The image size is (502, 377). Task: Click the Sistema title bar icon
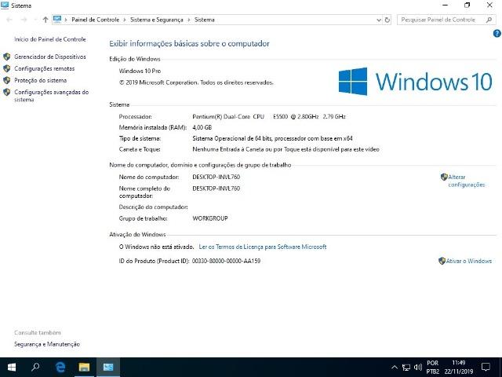5,5
